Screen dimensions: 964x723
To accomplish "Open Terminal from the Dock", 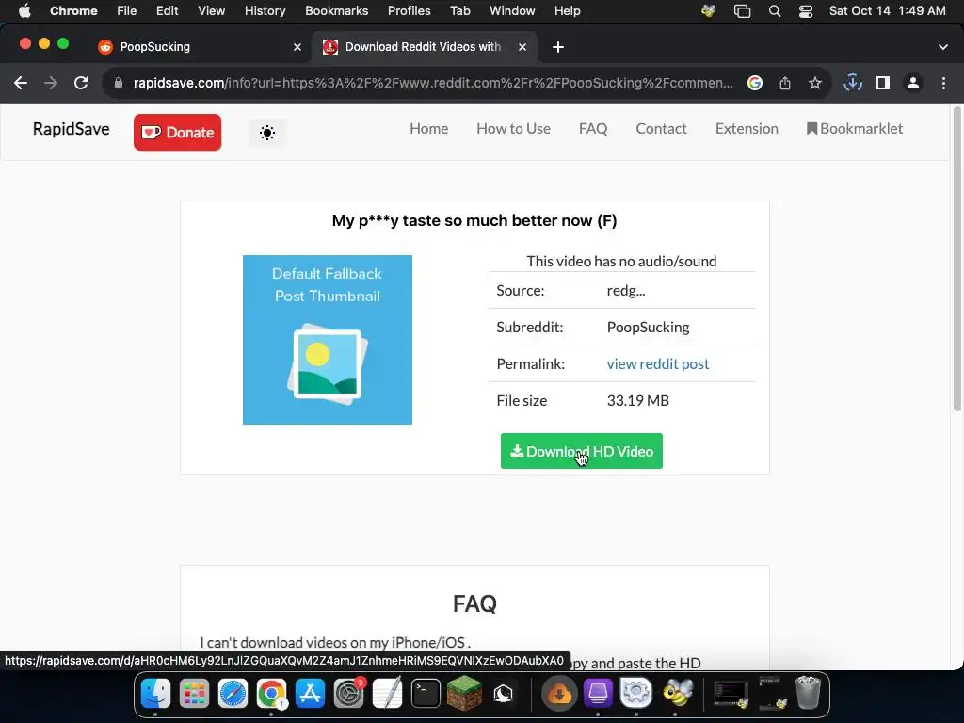I will pos(426,694).
